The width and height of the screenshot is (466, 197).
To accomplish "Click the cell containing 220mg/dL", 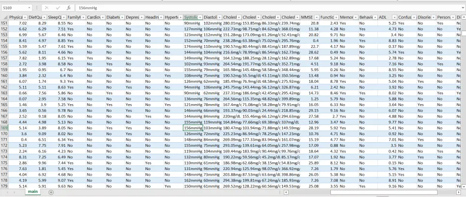I will tap(232, 117).
